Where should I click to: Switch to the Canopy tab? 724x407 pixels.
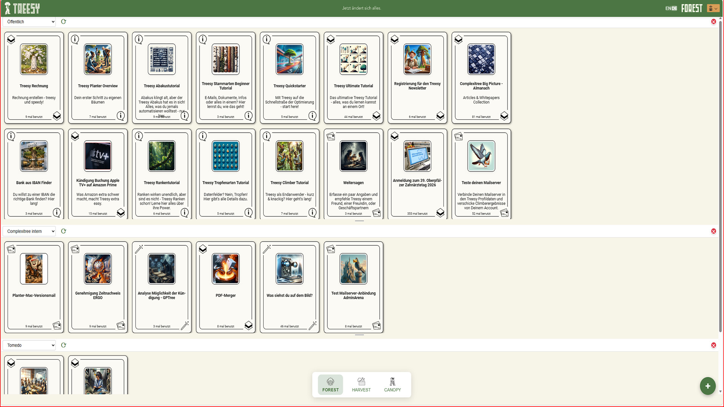tap(392, 384)
